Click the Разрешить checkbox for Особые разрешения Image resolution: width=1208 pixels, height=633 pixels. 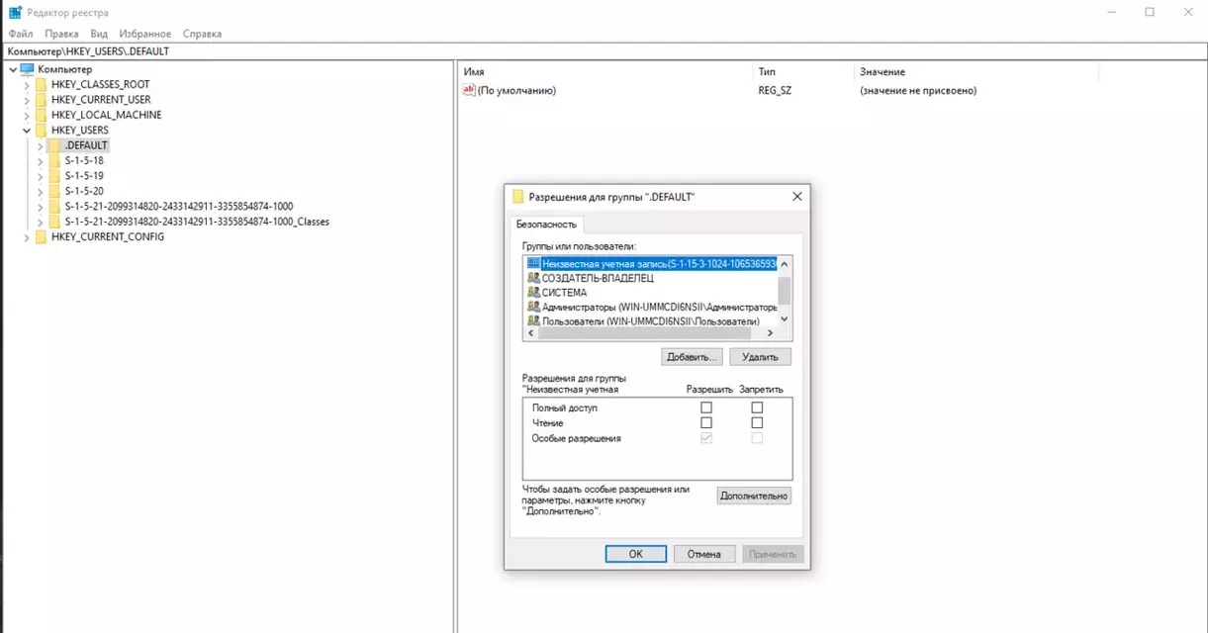(x=706, y=438)
